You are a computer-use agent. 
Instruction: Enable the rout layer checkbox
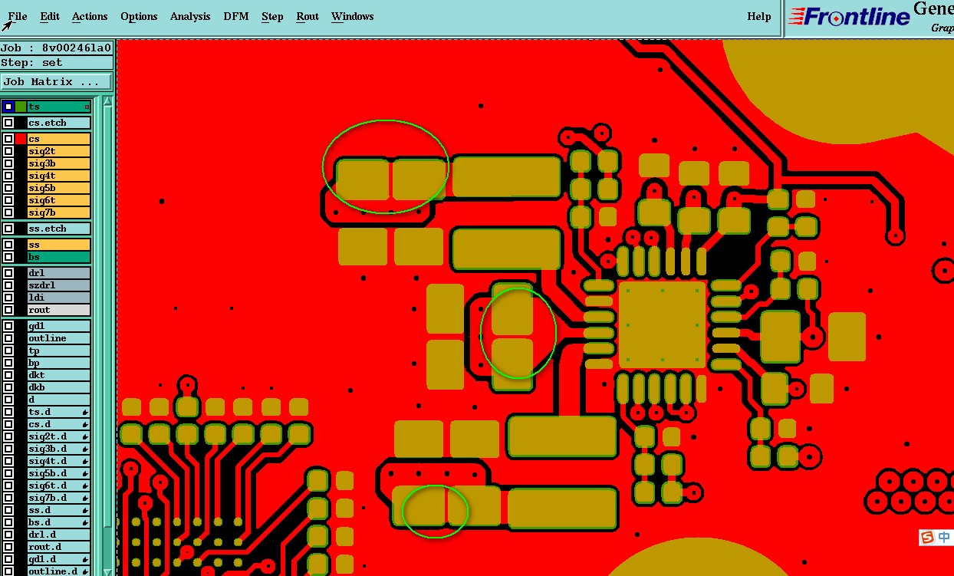(8, 310)
